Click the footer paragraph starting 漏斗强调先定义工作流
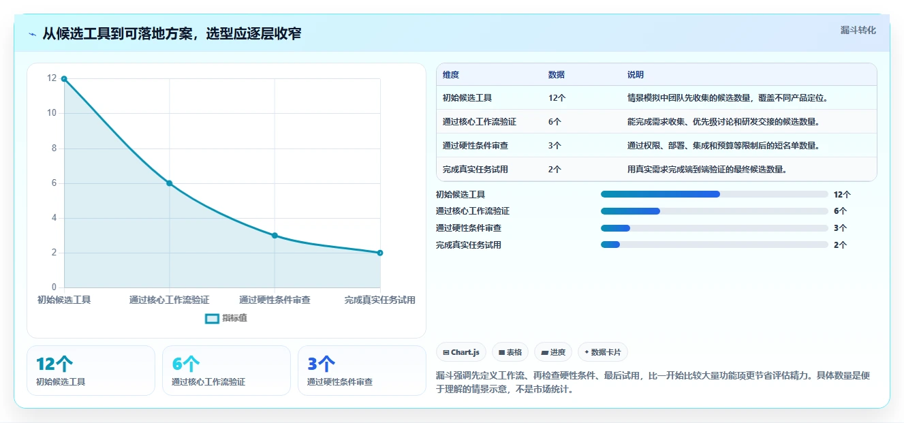 [653, 382]
